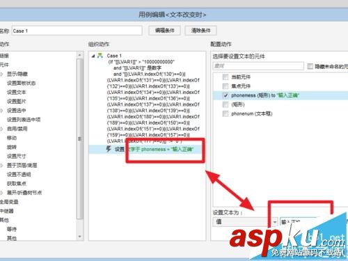Select the 移动 action
Image resolution: width=348 pixels, height=261 pixels.
(12, 138)
